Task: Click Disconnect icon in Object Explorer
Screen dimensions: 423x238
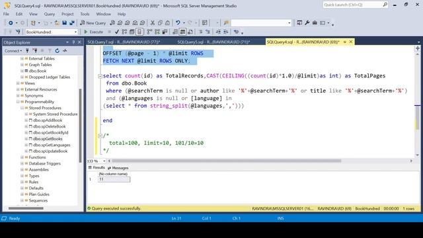Action: 35,51
